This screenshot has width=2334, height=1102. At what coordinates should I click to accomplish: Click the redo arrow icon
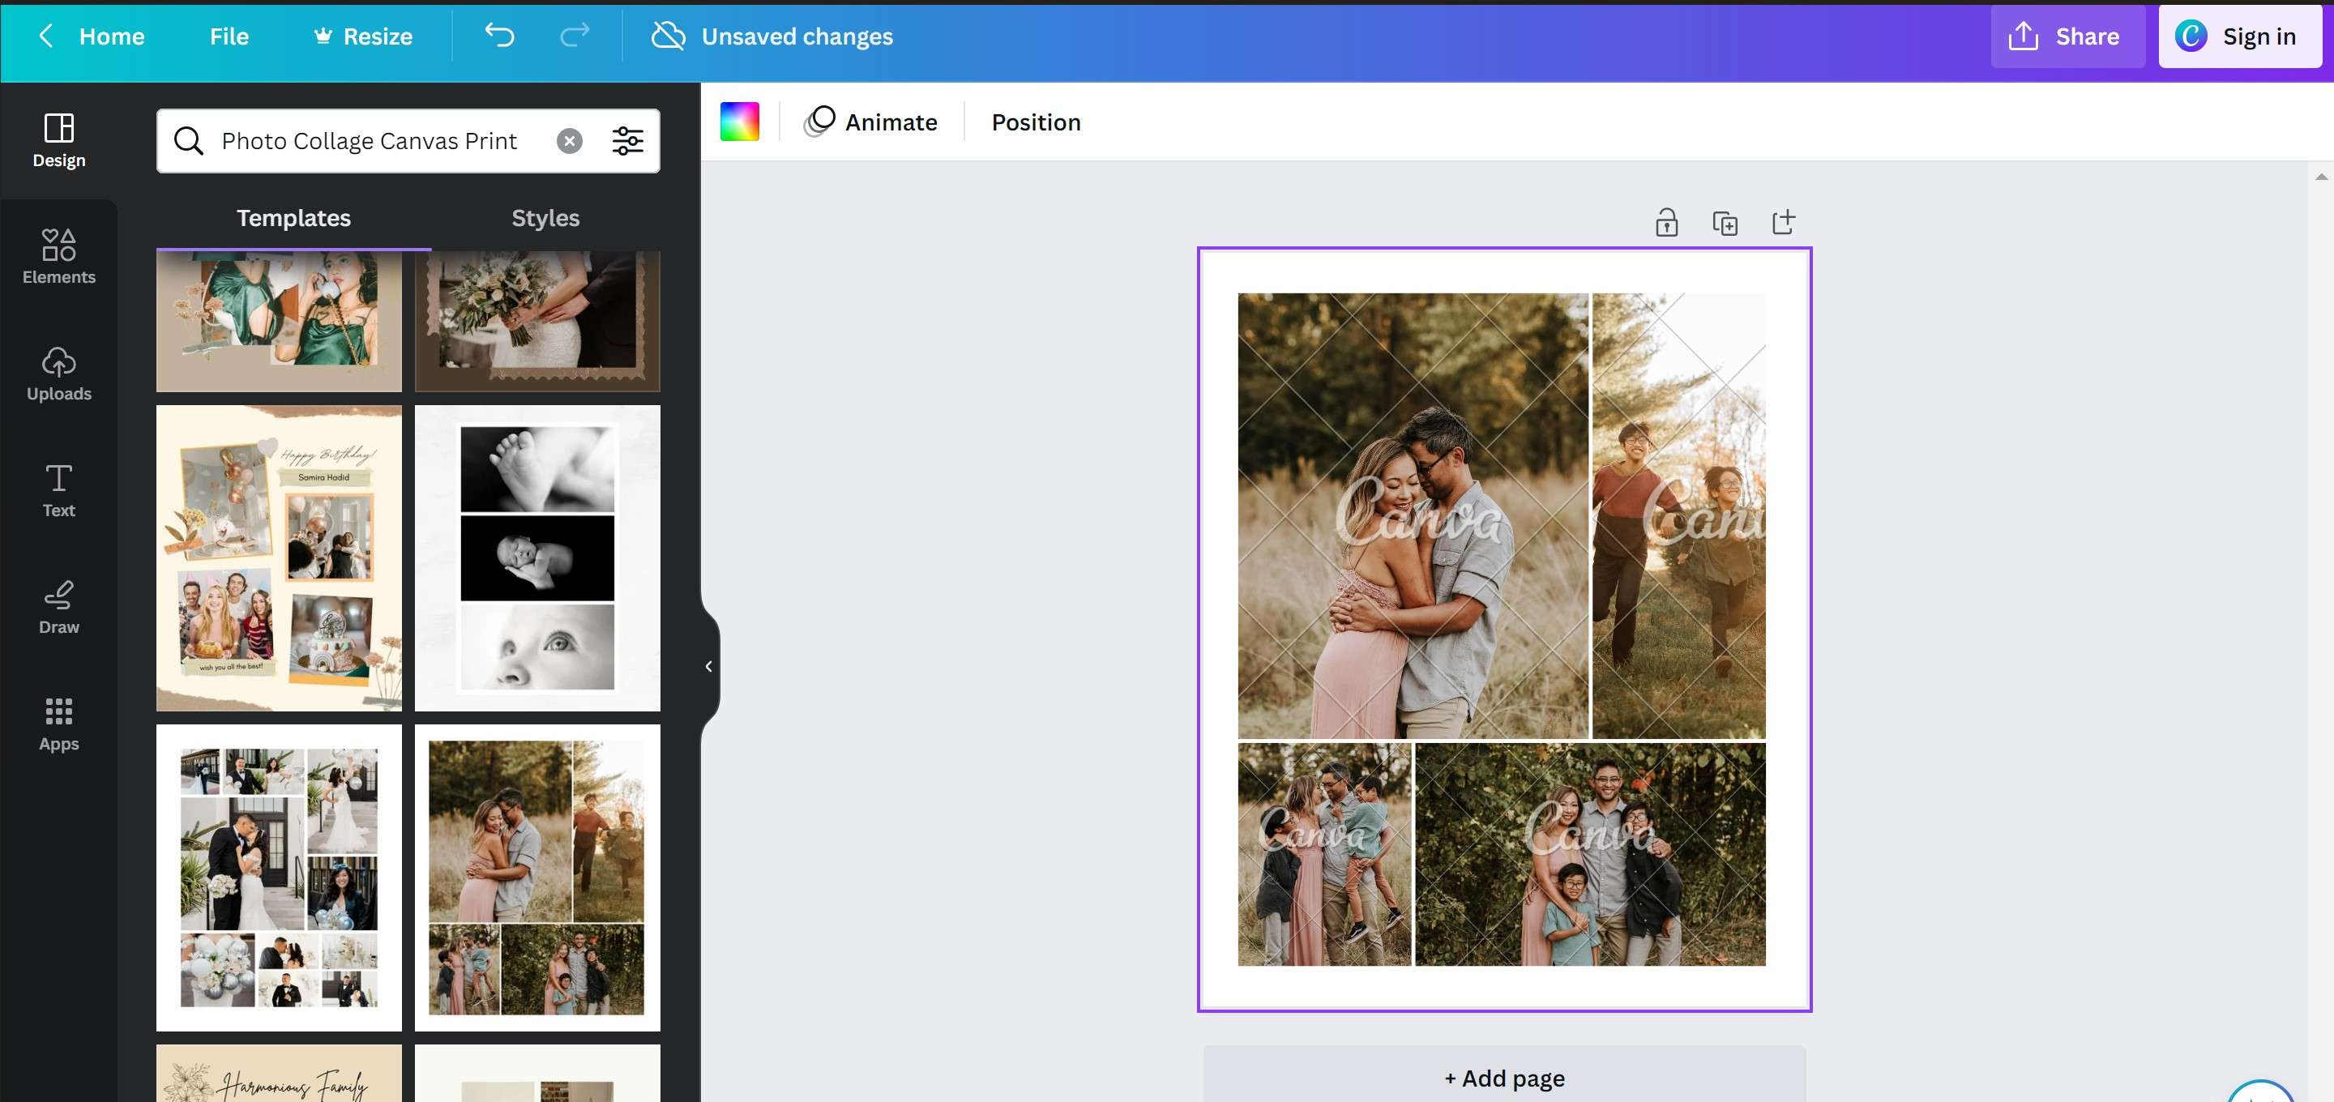(575, 36)
